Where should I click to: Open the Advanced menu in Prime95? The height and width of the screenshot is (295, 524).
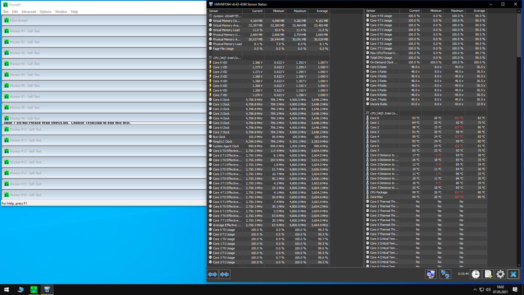click(29, 12)
